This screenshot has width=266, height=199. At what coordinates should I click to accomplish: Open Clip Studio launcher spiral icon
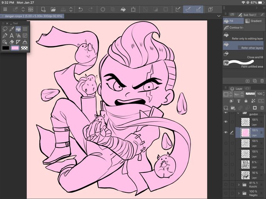[31, 9]
